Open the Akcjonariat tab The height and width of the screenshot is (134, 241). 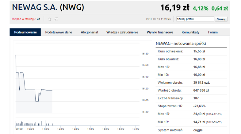(90, 32)
